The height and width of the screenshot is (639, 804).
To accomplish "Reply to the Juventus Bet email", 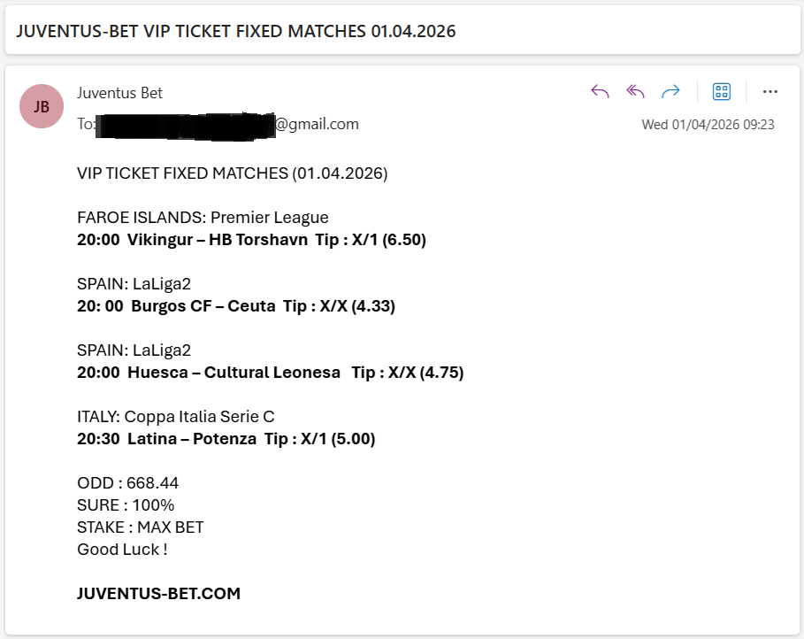I will [x=600, y=91].
